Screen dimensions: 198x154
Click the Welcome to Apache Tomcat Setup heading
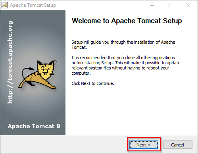[127, 21]
